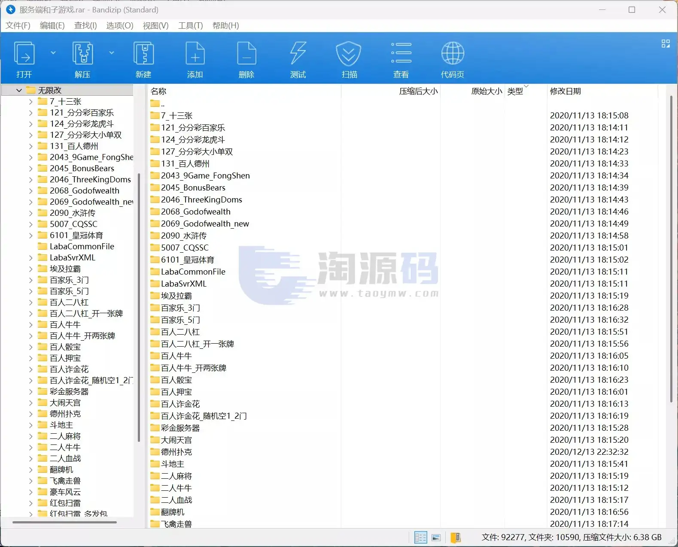Click 百人二八杠_开一张牌 in file list
678x547 pixels.
[198, 344]
